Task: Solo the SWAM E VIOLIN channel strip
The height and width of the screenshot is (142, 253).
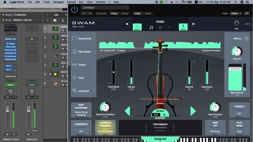Action: [x=14, y=134]
